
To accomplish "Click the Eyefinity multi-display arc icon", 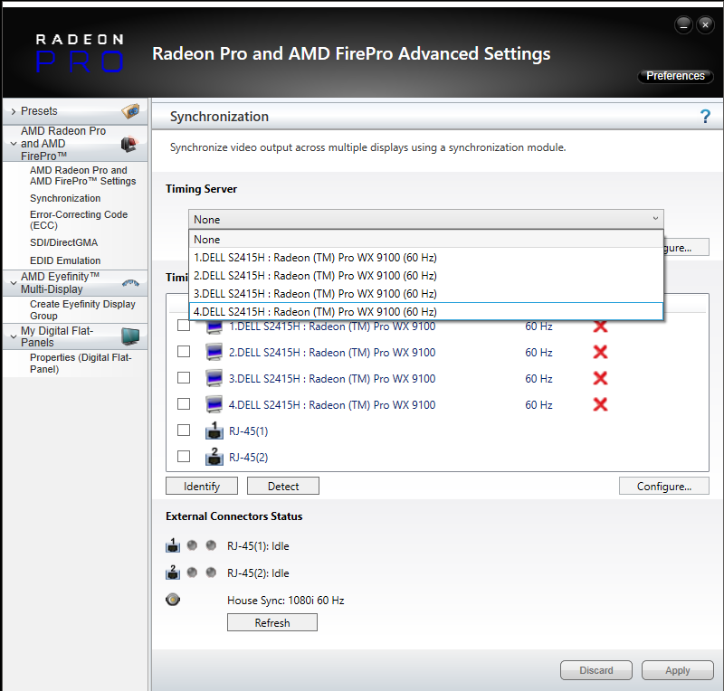I will point(130,283).
